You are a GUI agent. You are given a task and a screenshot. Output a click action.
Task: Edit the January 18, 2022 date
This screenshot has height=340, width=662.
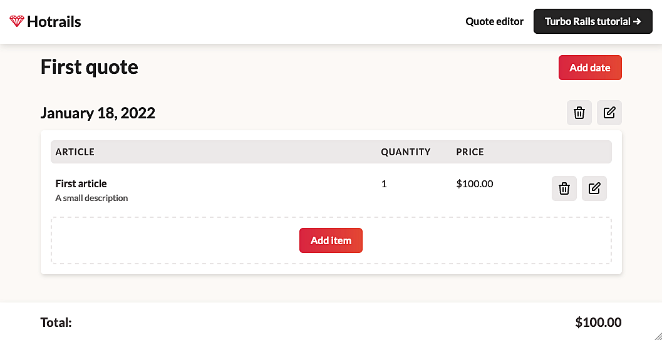coord(609,113)
